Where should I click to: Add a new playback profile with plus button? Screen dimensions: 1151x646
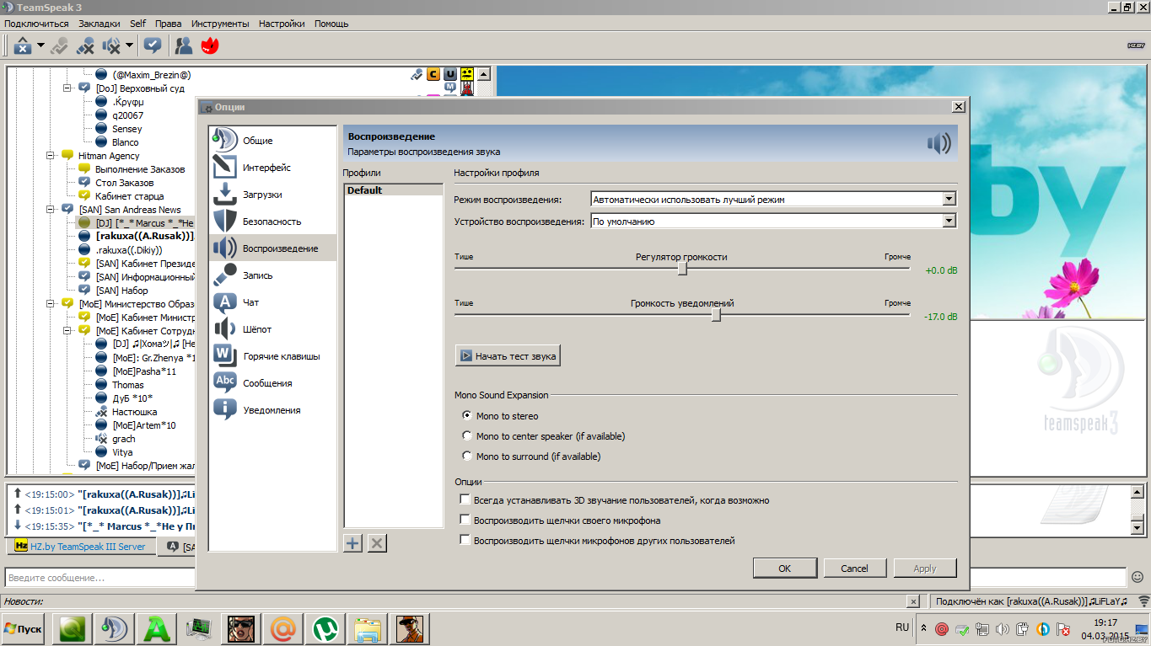pyautogui.click(x=352, y=543)
